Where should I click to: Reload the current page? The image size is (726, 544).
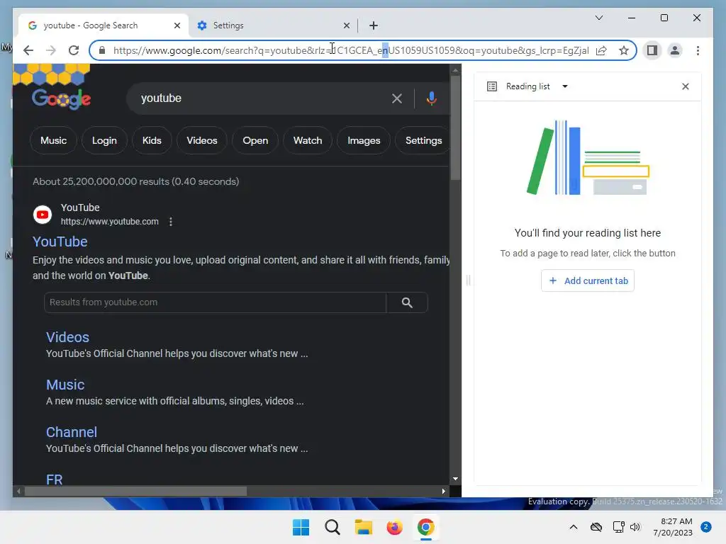point(74,50)
